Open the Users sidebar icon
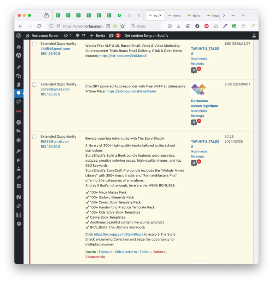This screenshot has width=273, height=283. pos(19,169)
